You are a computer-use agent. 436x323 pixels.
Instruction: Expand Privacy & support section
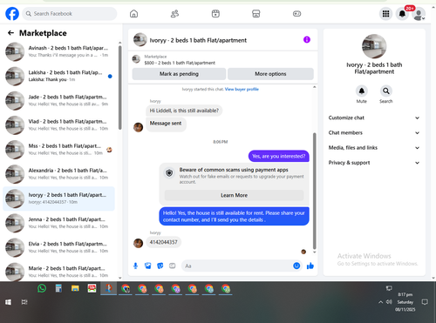(x=374, y=163)
